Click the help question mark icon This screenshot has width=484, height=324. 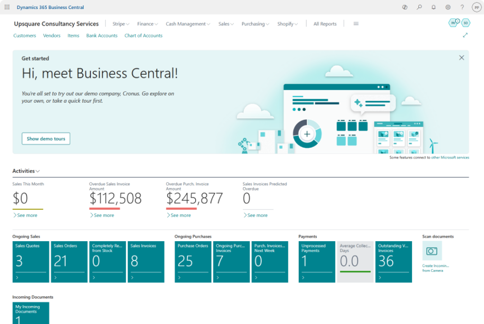click(462, 7)
